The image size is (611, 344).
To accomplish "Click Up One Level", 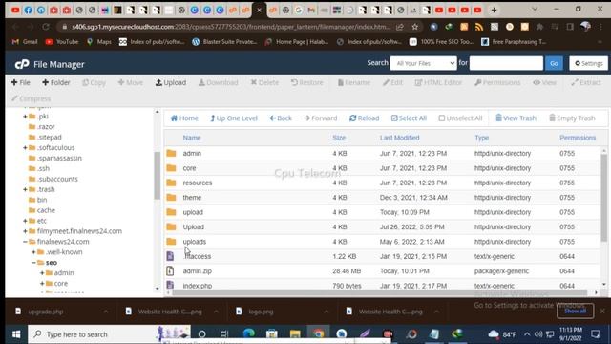I will coord(234,118).
